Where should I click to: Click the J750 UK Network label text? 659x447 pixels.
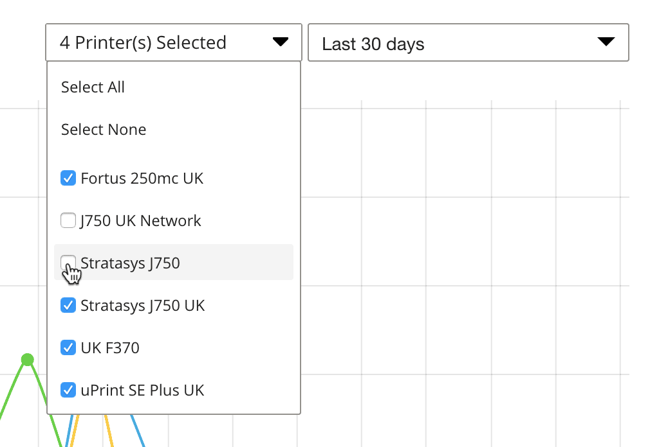pyautogui.click(x=141, y=220)
